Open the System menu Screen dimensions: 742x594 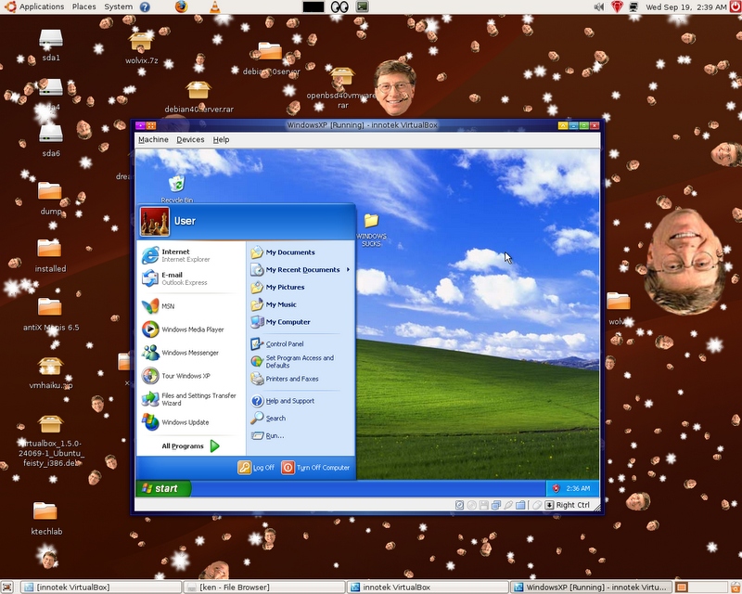(119, 6)
